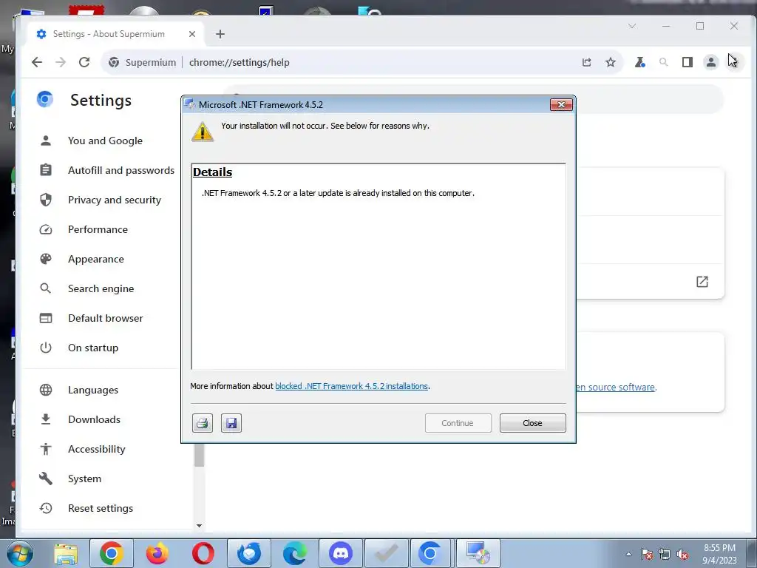Image resolution: width=757 pixels, height=568 pixels.
Task: Show hidden system tray icons
Action: coord(628,554)
